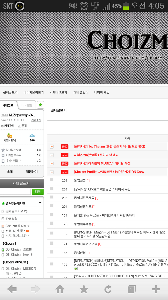
Task: Open notice 여러분의 MUSIC 게시판 개설
Action: 102,164
